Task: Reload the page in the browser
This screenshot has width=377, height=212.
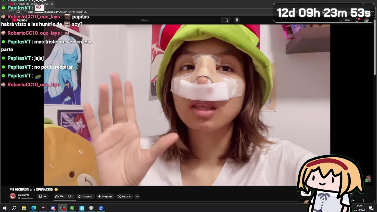Action: tap(11, 12)
